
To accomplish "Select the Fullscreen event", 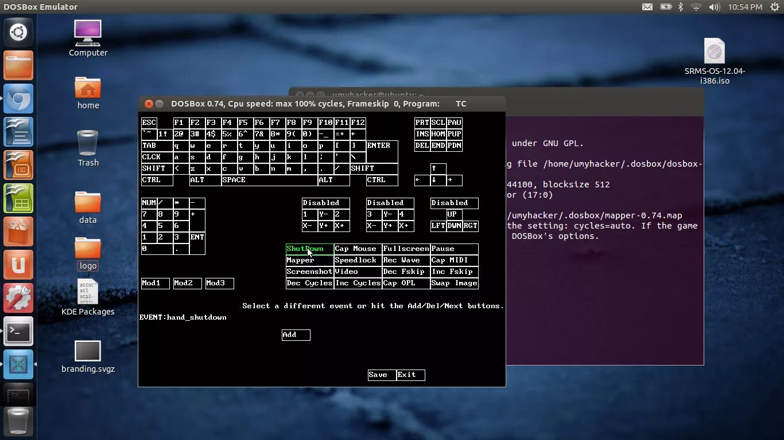I will [x=406, y=249].
